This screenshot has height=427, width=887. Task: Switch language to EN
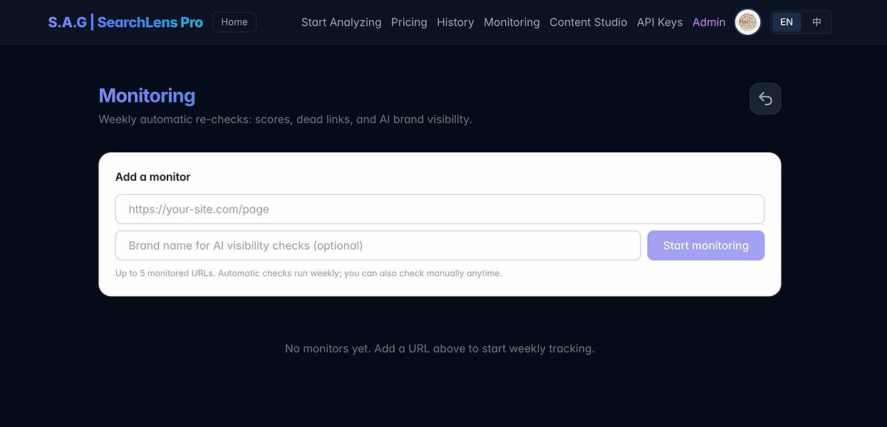pos(787,22)
